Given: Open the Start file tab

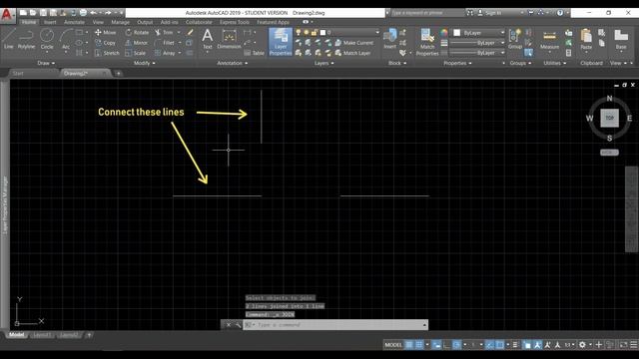Looking at the screenshot, I should pyautogui.click(x=18, y=73).
